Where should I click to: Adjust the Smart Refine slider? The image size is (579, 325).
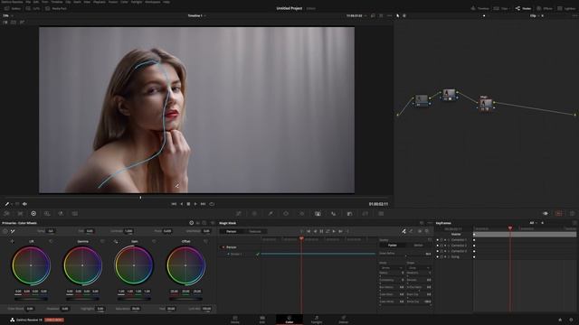pyautogui.click(x=405, y=255)
